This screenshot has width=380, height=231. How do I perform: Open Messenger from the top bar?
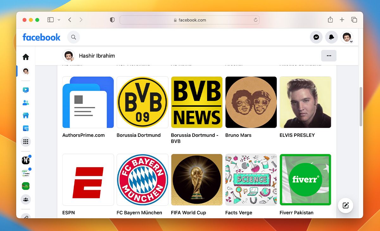[316, 37]
